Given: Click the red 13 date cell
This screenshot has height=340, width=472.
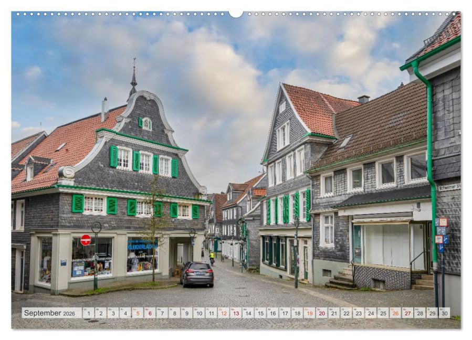Looking at the screenshot, I should (236, 313).
